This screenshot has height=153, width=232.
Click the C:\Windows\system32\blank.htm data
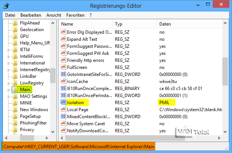pyautogui.click(x=190, y=110)
